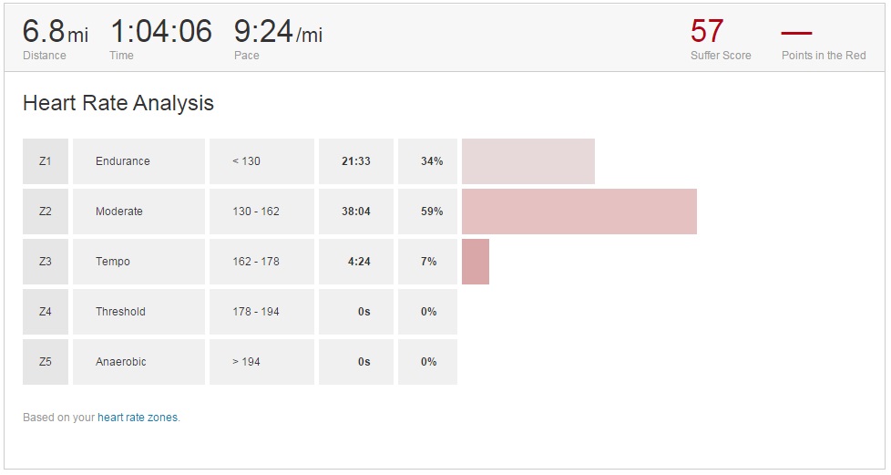Click the Z1 zone label
Image resolution: width=891 pixels, height=475 pixels.
[x=46, y=161]
